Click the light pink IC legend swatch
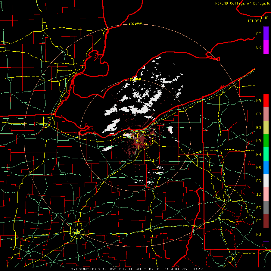 [x=266, y=194]
